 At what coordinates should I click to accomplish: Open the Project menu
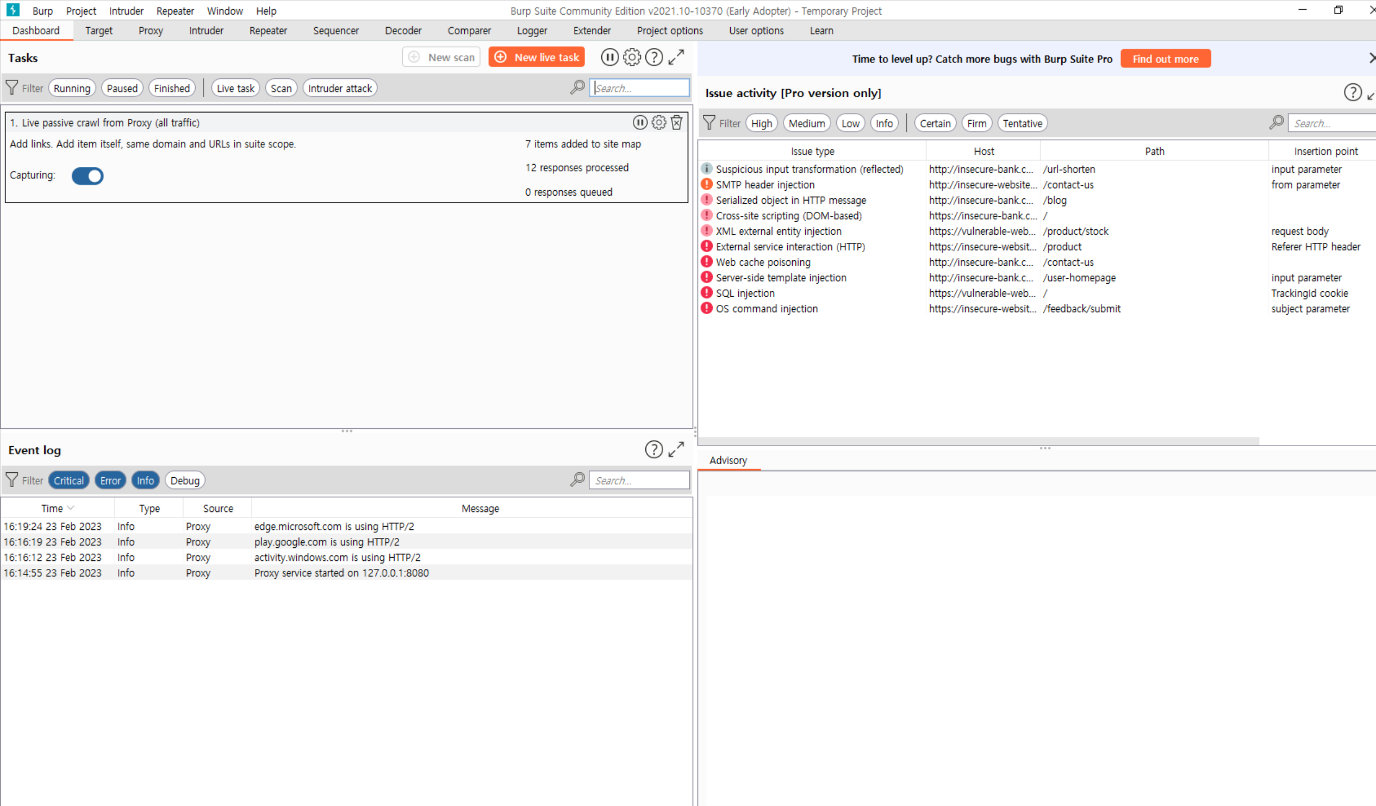pyautogui.click(x=81, y=11)
